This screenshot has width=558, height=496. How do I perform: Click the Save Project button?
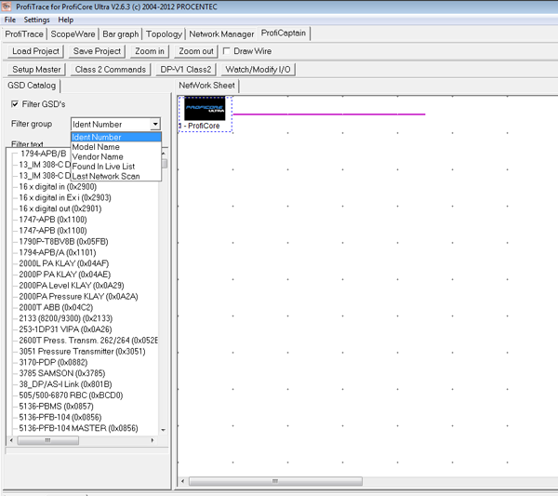point(97,51)
